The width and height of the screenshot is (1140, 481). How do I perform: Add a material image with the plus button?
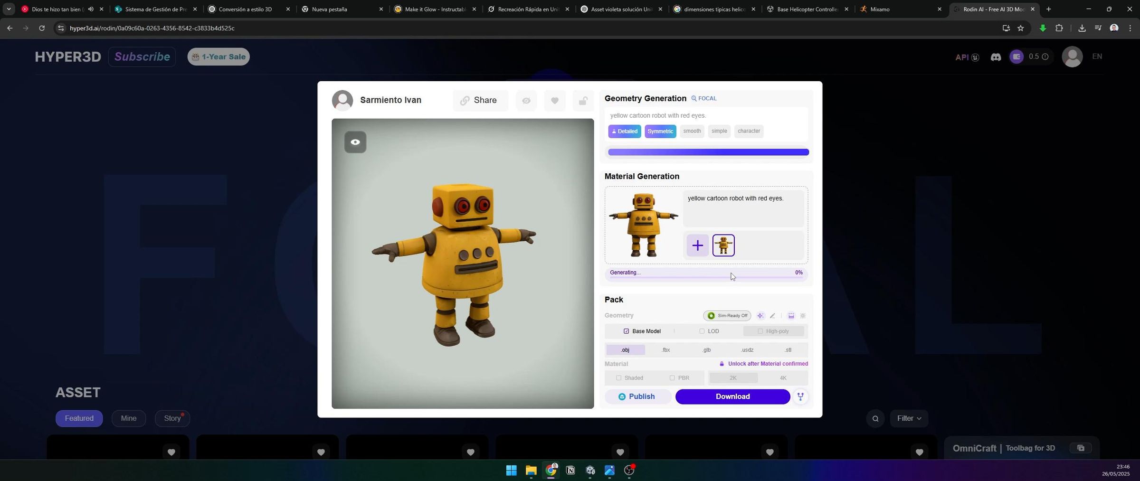click(697, 245)
